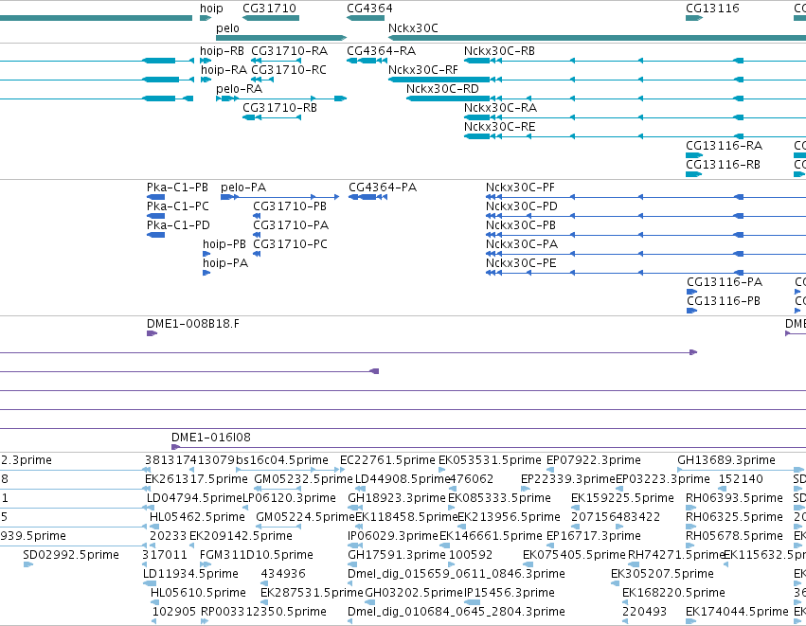Click the hoip-PA protein label
This screenshot has width=806, height=626.
(225, 263)
